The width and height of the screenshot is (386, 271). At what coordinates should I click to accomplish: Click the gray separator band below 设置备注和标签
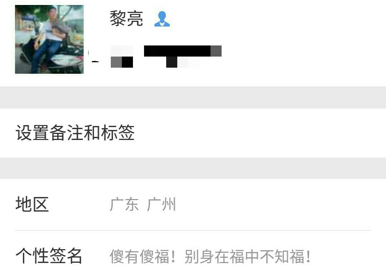[193, 168]
